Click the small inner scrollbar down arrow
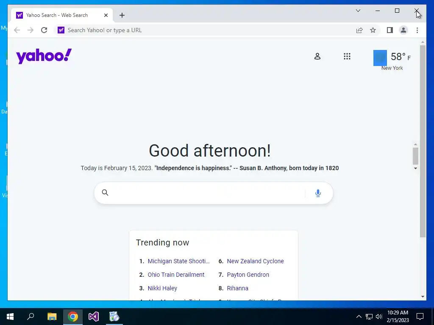 (x=415, y=168)
